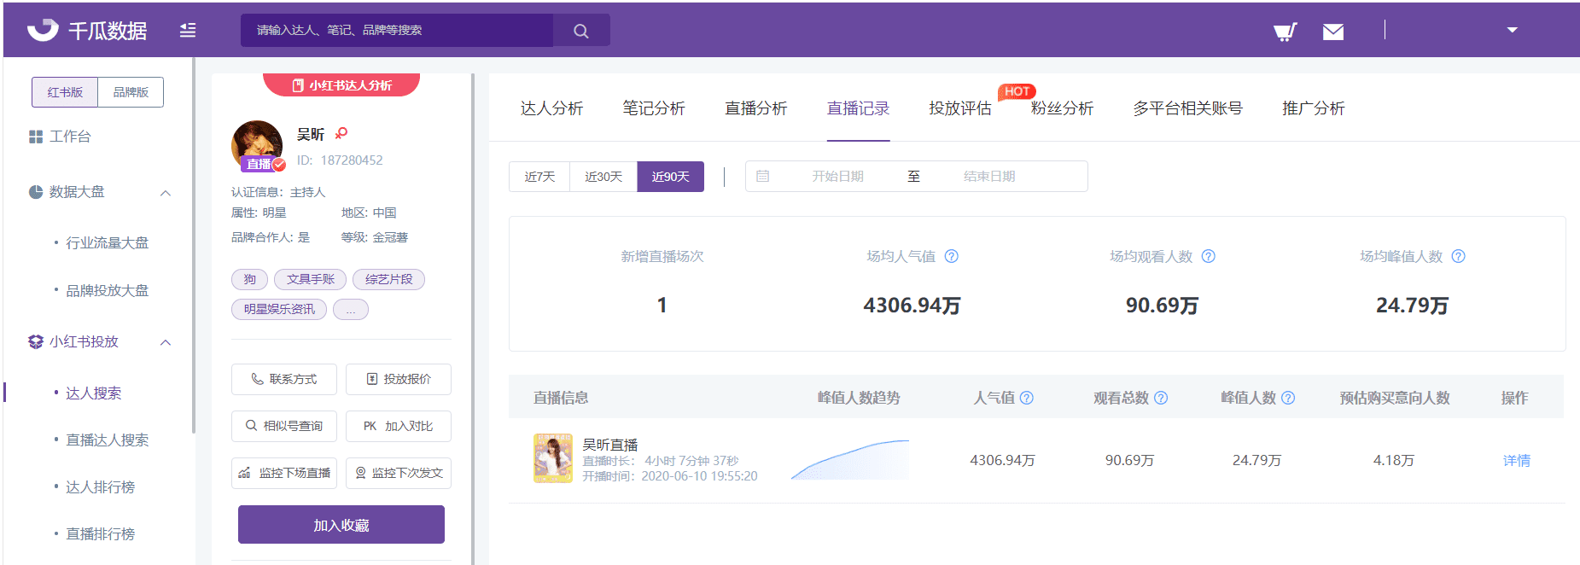The height and width of the screenshot is (565, 1580).
Task: Open 行业流量大盘 in sidebar
Action: (107, 243)
